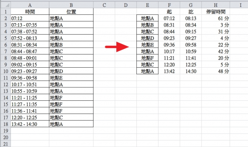Image resolution: width=248 pixels, height=147 pixels.
Task: Click cell 11:27 - 11:35
Action: coord(30,104)
